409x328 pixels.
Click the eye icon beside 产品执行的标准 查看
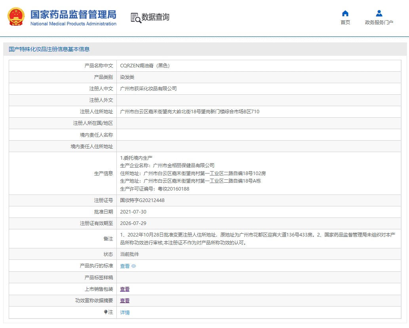click(x=134, y=266)
